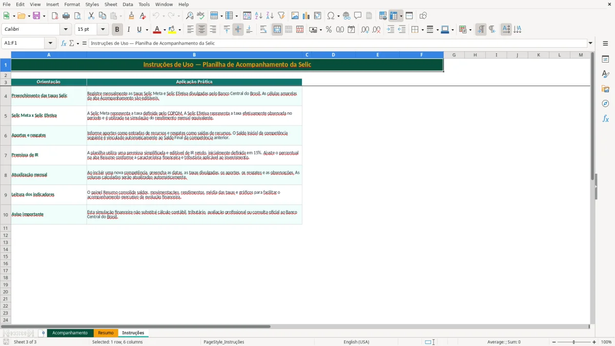
Task: Run the Spelling check icon
Action: 201,16
